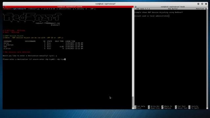
Task: Click the 'marie' session row username
Action: click(x=6, y=43)
